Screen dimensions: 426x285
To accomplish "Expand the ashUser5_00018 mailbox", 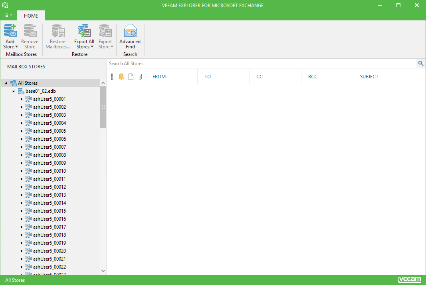I will pos(22,235).
